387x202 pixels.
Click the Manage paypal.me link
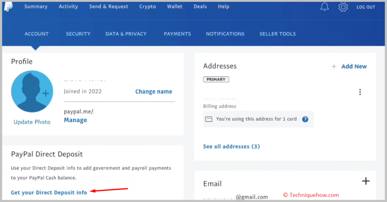[75, 120]
